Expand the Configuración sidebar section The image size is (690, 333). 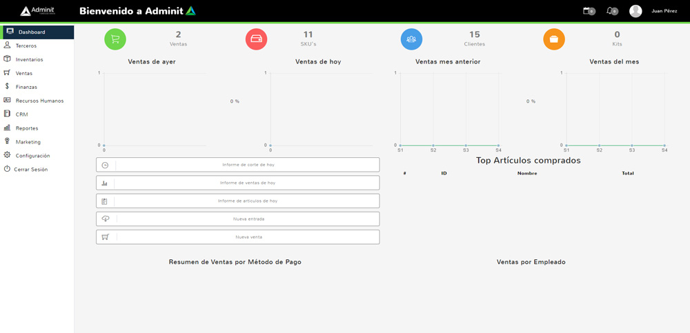click(x=32, y=156)
